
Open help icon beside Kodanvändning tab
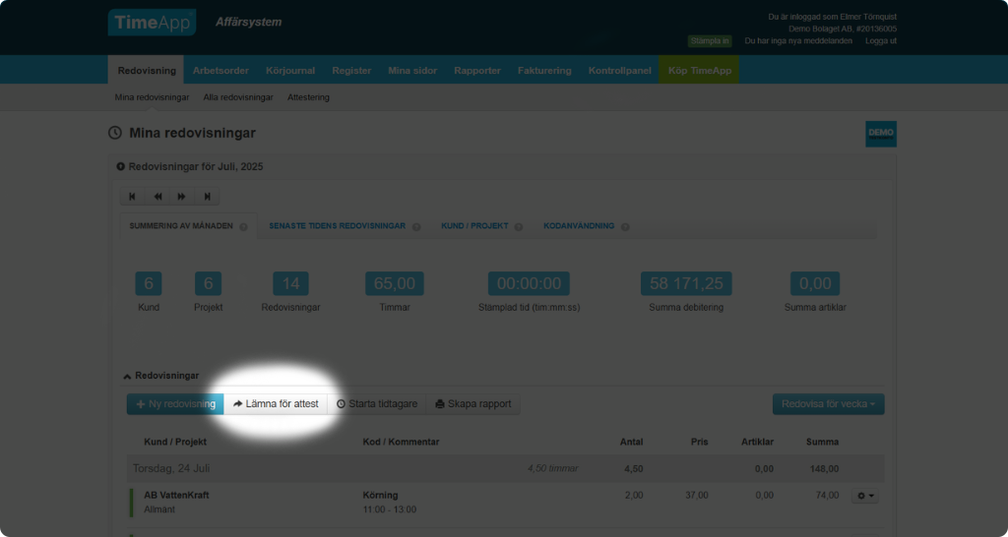tap(625, 227)
